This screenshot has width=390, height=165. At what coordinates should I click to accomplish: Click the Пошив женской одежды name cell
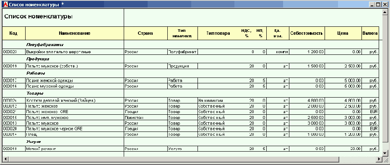coord(75,81)
